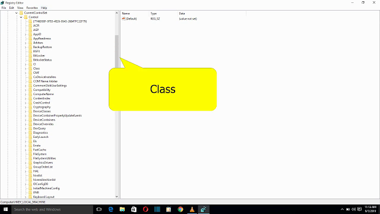The height and width of the screenshot is (214, 380).
Task: Launch Microsoft Edge from the taskbar
Action: coord(111,209)
